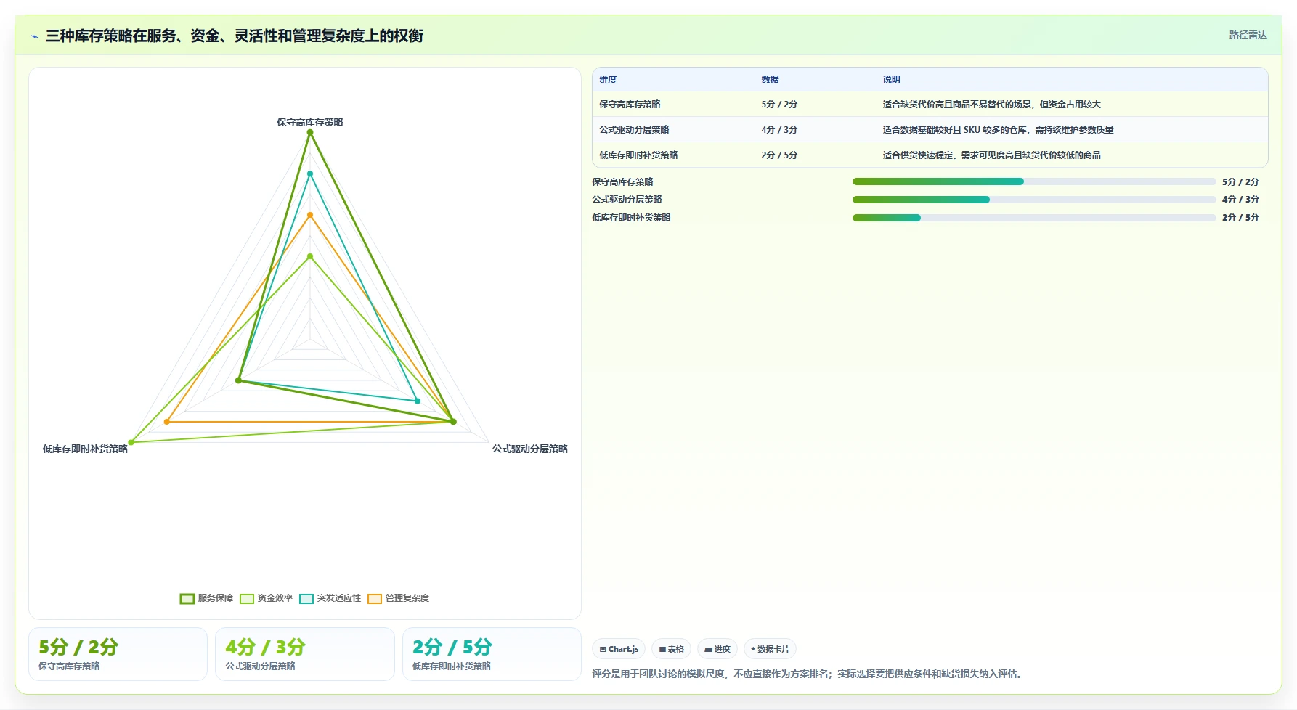Click the 表格 tag
This screenshot has height=710, width=1297.
(671, 649)
